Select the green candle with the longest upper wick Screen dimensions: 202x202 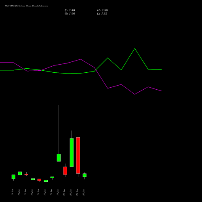(59, 158)
